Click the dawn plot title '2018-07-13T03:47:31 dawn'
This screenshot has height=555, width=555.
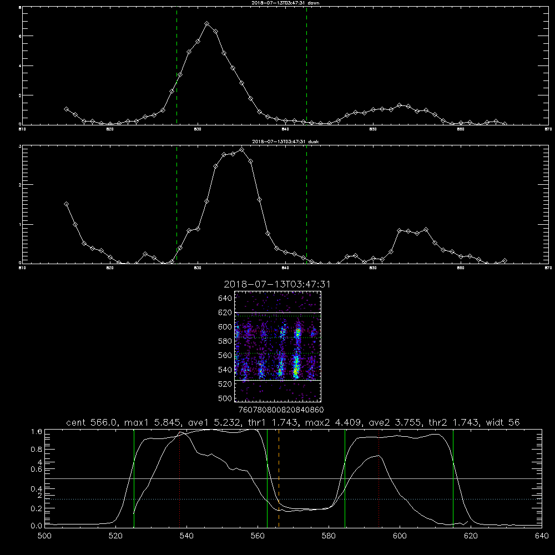(285, 3)
